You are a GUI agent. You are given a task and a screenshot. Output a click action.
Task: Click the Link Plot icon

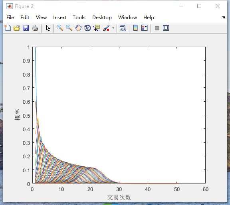click(x=123, y=28)
